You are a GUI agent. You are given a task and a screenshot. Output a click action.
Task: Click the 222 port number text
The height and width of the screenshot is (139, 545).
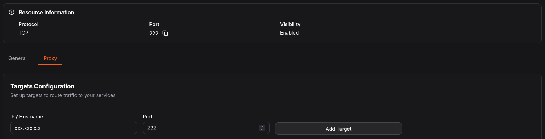tap(154, 34)
